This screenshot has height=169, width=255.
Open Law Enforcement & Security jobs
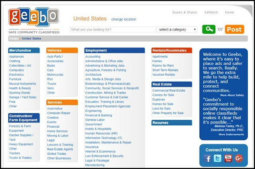point(104,156)
